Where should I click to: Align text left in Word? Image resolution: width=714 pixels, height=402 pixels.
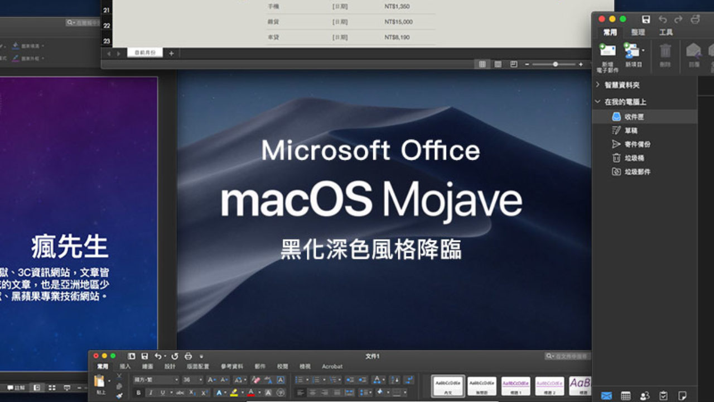[x=301, y=392]
